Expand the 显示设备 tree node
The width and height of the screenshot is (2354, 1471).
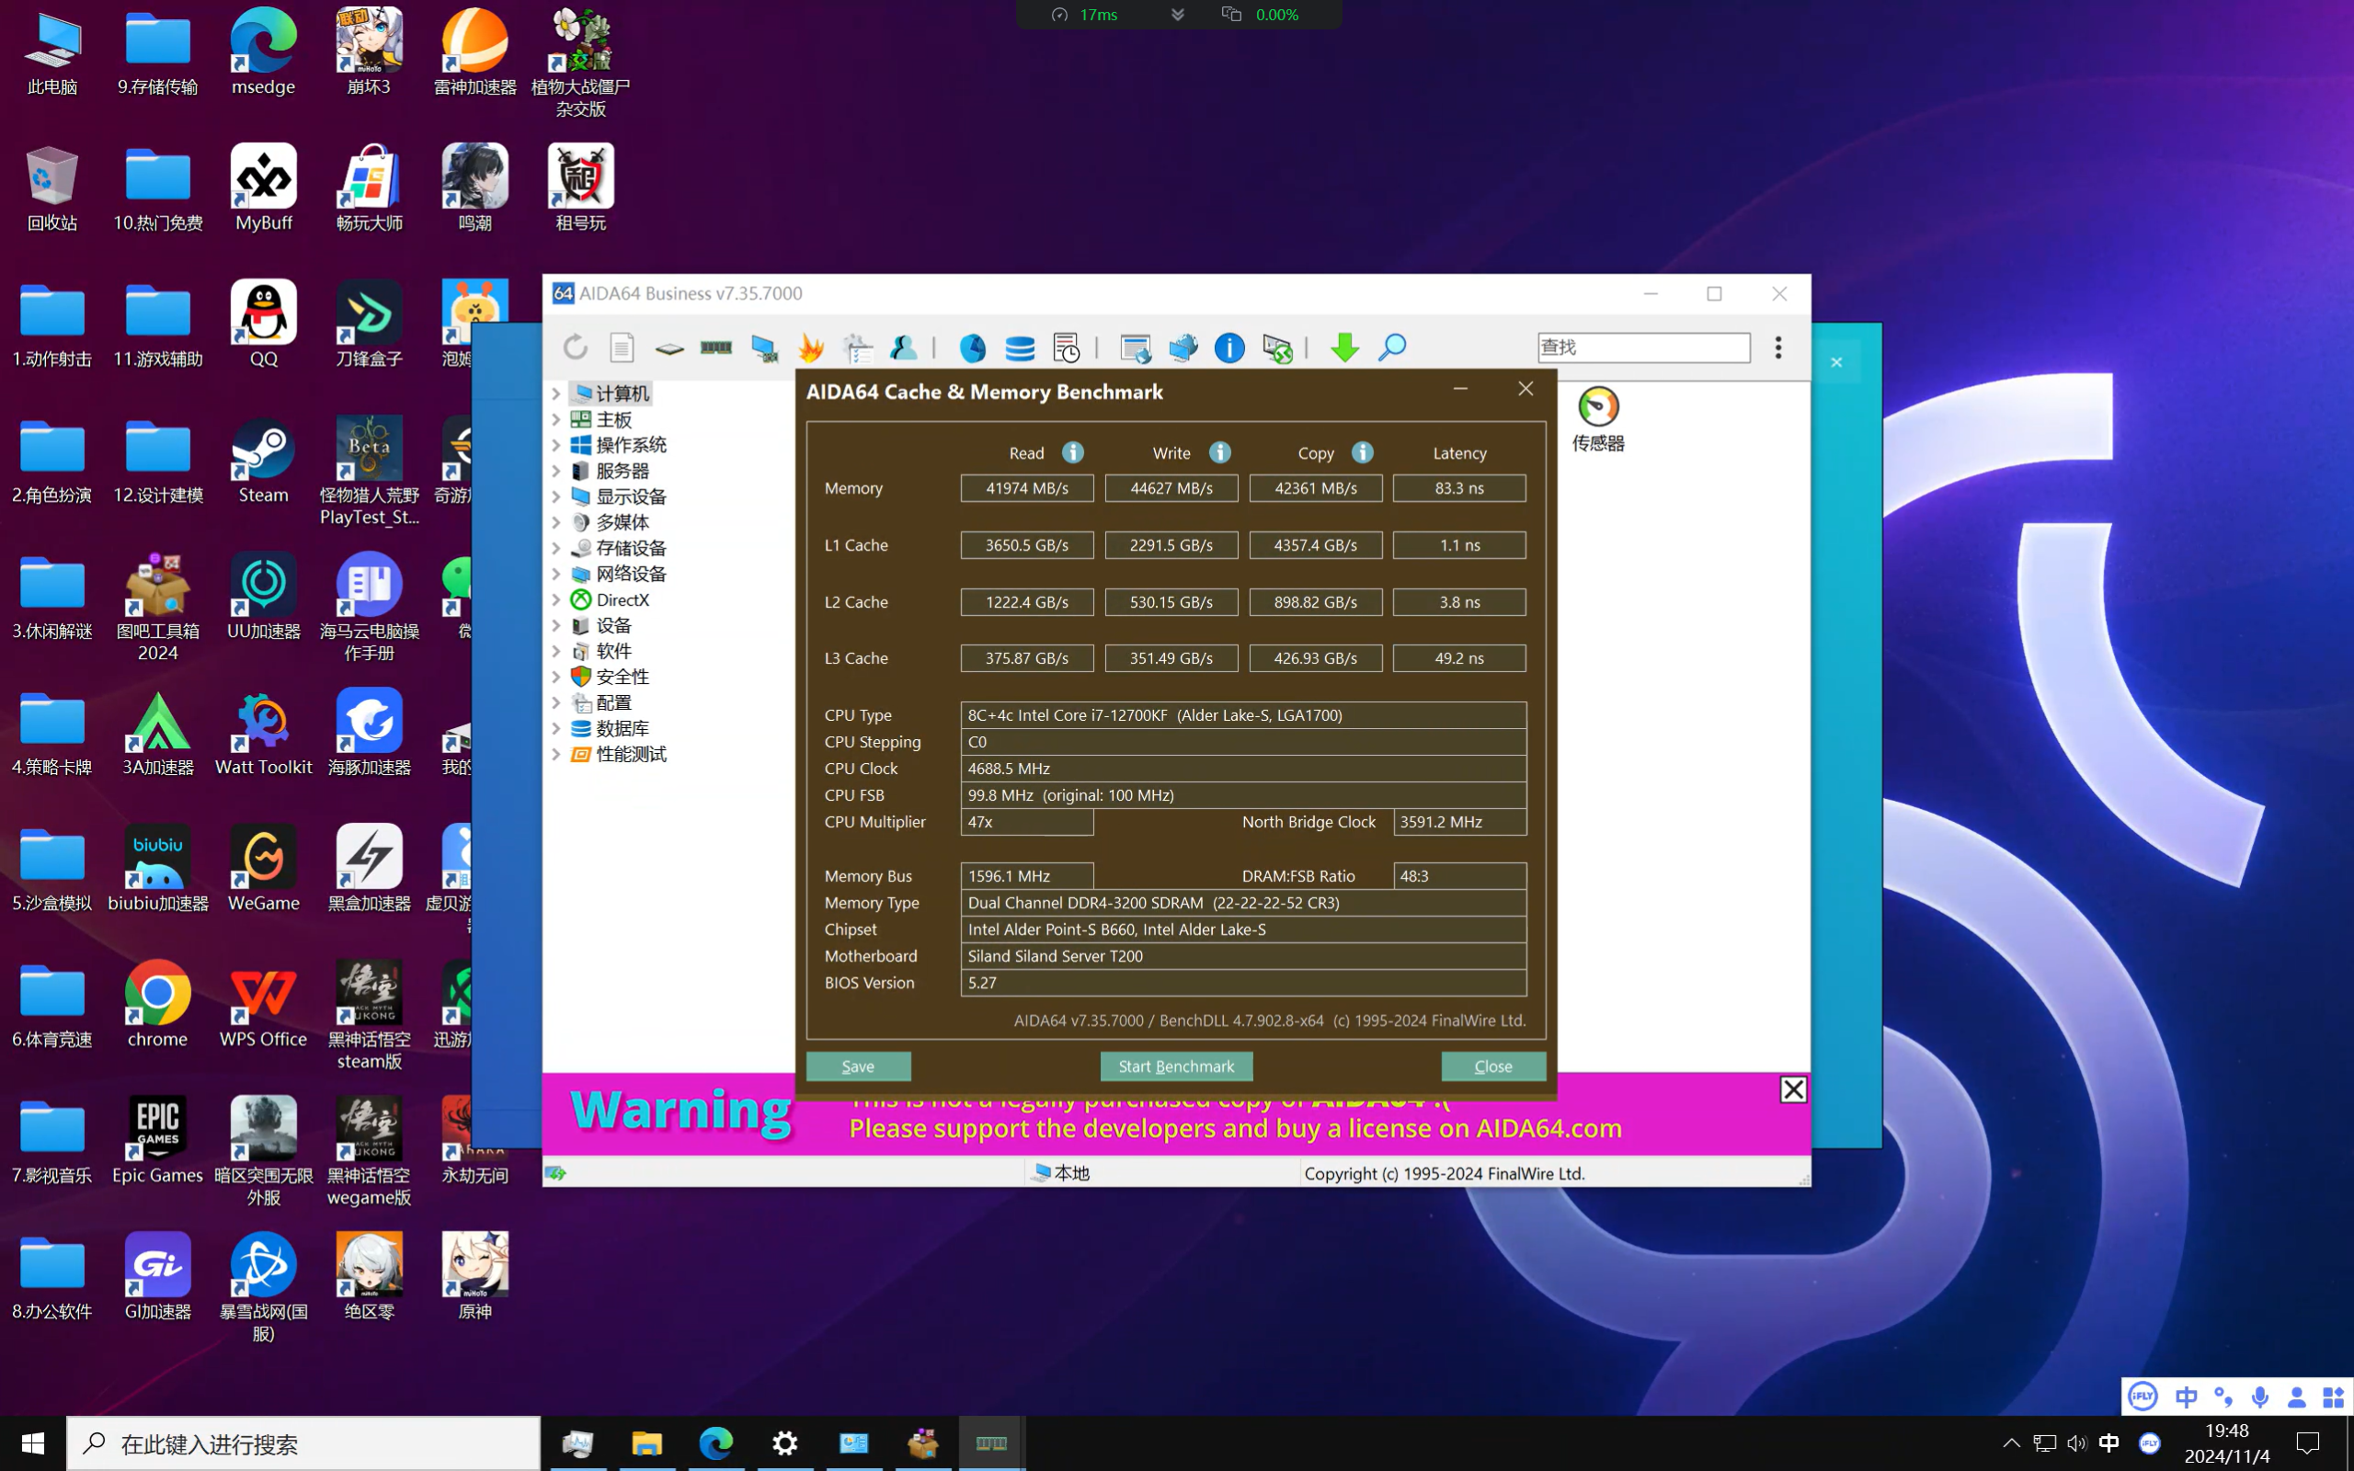click(556, 496)
